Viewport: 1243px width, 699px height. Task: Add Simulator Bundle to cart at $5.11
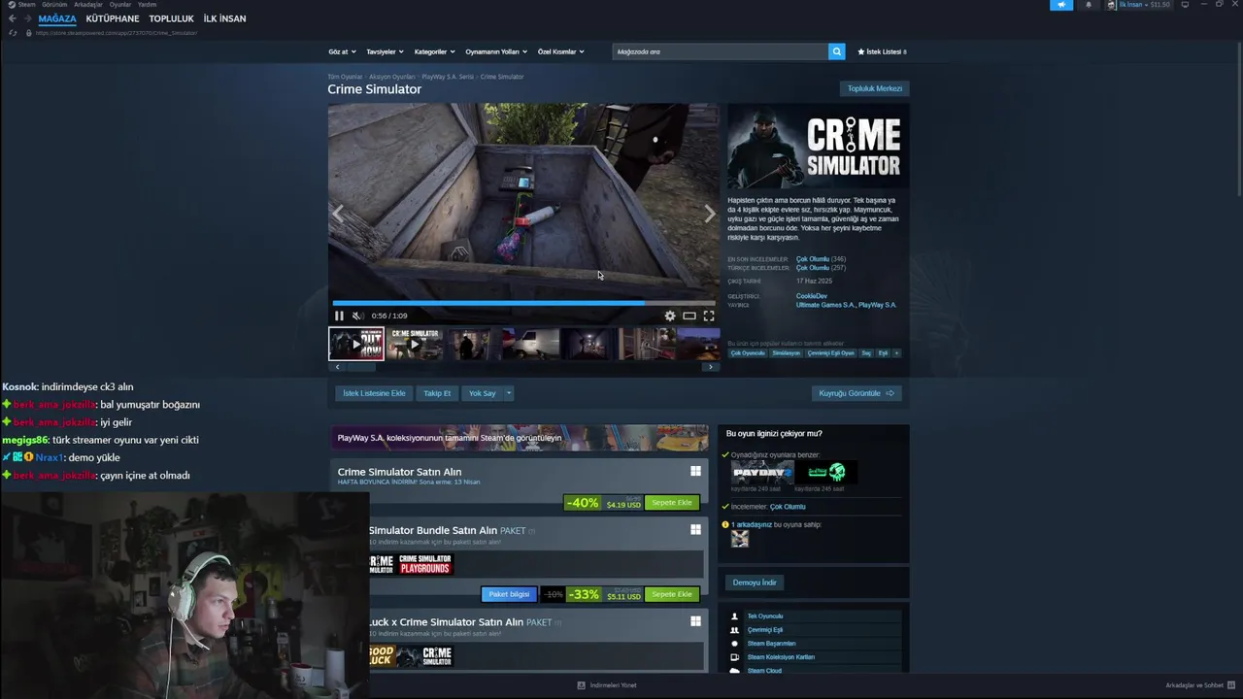click(x=671, y=594)
